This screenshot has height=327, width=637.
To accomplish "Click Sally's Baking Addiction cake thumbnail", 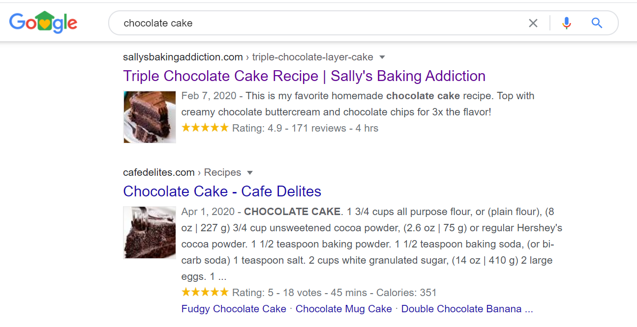I will click(x=150, y=117).
